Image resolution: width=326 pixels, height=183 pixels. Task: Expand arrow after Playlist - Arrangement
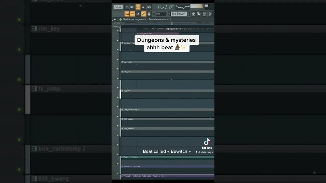point(147,19)
